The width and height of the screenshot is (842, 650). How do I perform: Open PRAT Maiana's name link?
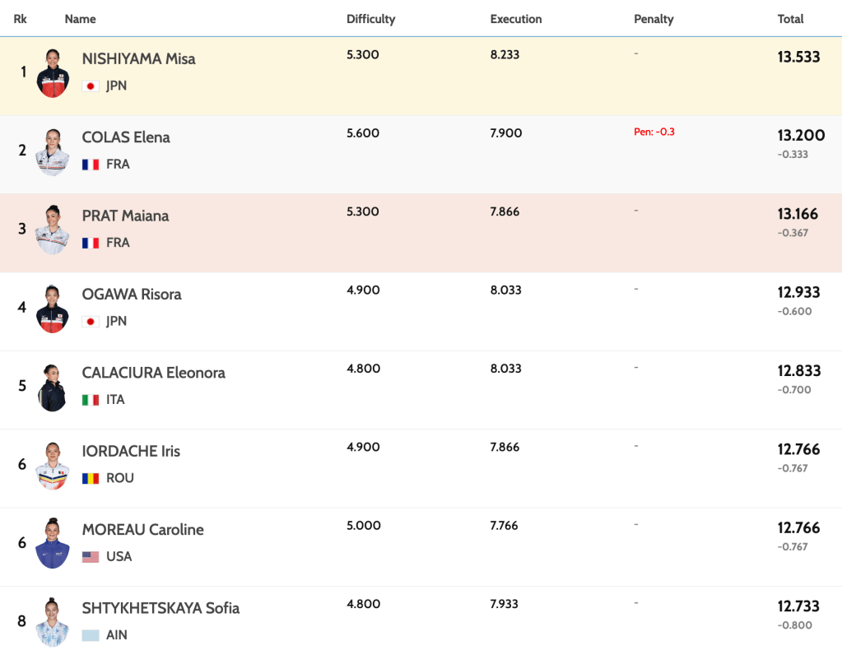pyautogui.click(x=125, y=216)
